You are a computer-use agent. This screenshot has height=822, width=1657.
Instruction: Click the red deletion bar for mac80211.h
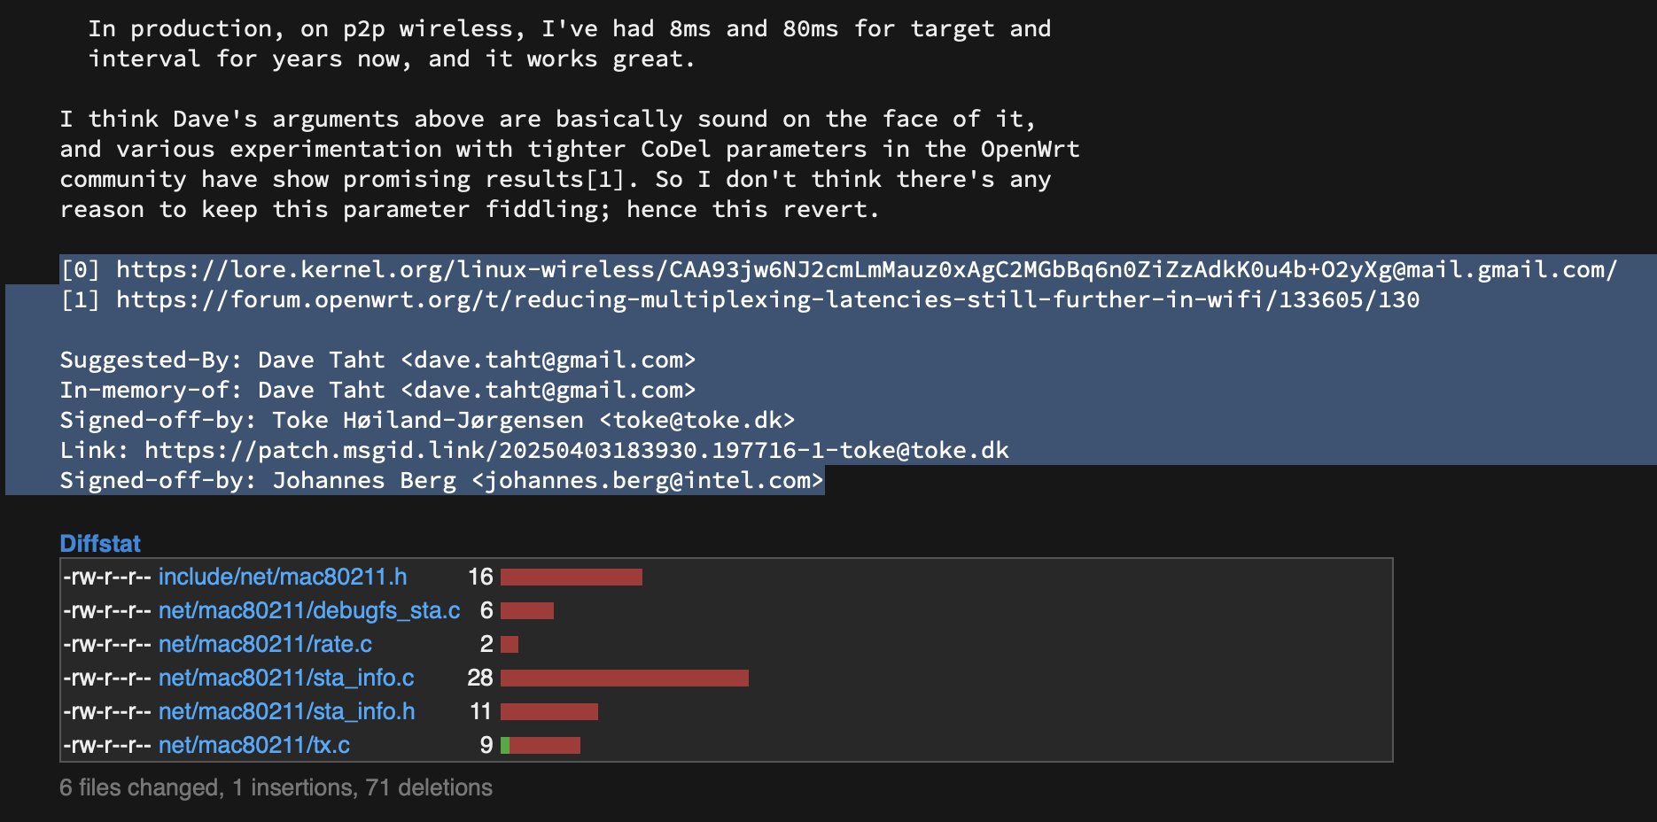click(572, 578)
